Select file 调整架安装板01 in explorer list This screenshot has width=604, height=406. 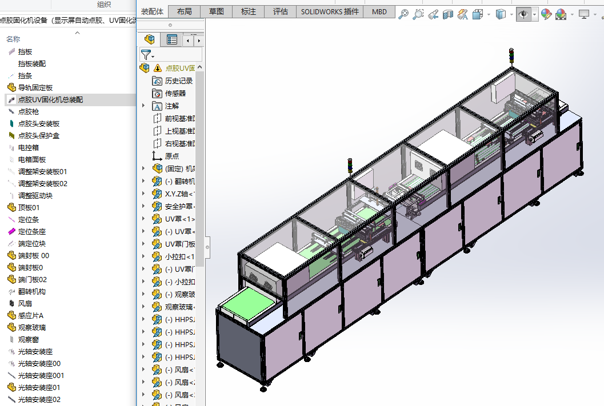click(42, 172)
